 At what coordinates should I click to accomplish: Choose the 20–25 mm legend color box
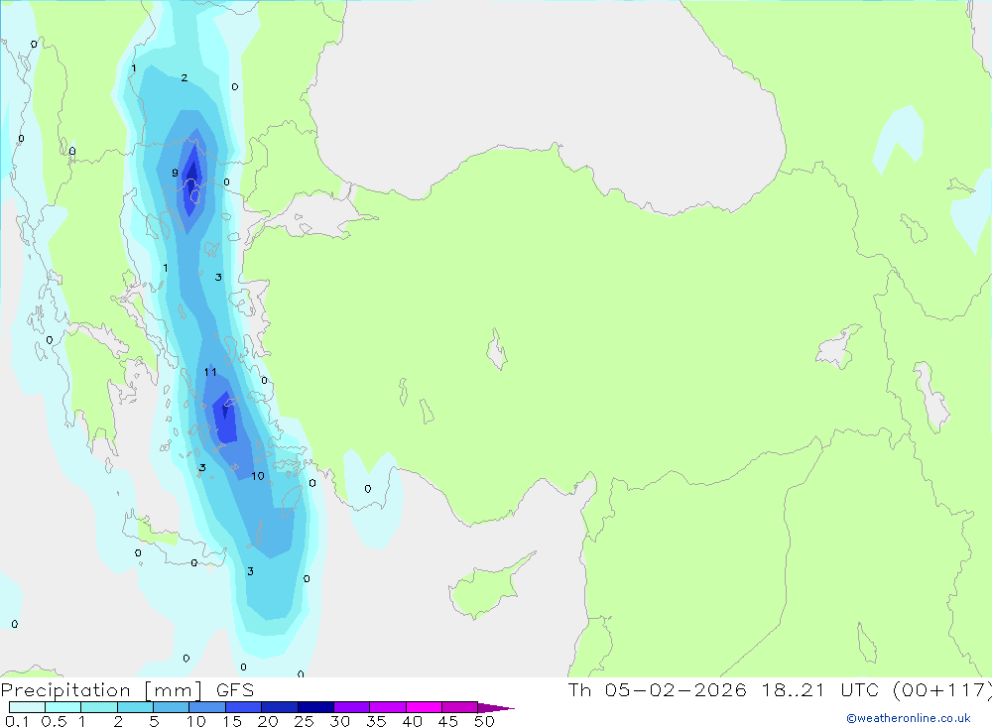point(279,707)
